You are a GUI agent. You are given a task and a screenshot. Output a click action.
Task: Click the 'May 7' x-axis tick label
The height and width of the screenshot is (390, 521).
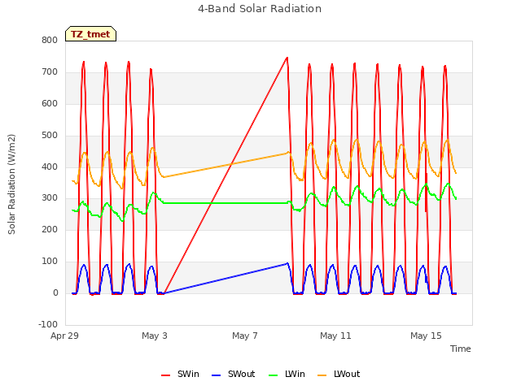[245, 336]
